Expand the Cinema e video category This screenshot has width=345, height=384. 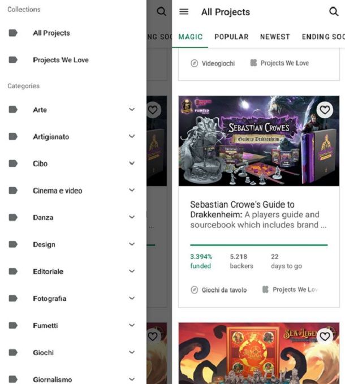click(132, 190)
